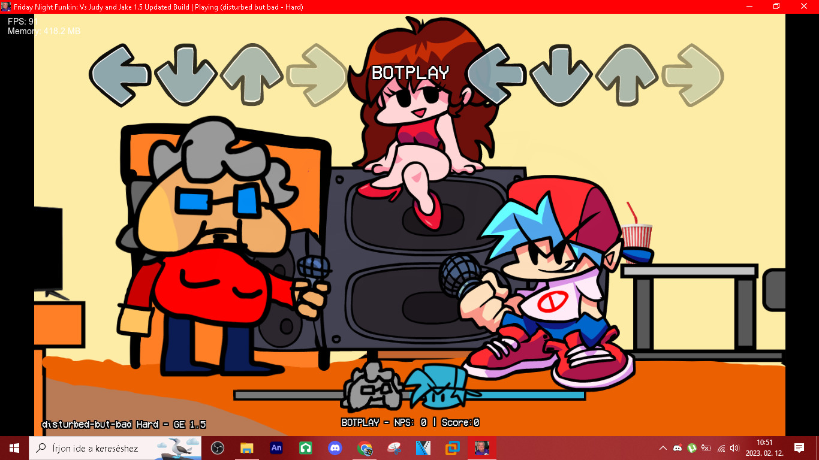Image resolution: width=819 pixels, height=460 pixels.
Task: Click the uTorrent system tray icon
Action: pyautogui.click(x=692, y=448)
